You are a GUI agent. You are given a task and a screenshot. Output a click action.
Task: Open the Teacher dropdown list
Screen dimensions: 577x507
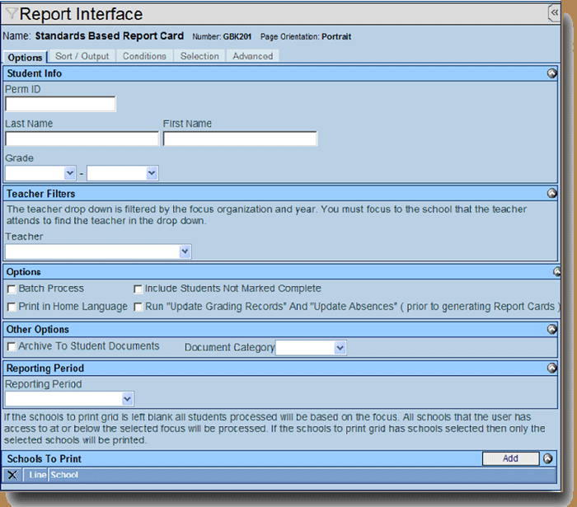[185, 251]
